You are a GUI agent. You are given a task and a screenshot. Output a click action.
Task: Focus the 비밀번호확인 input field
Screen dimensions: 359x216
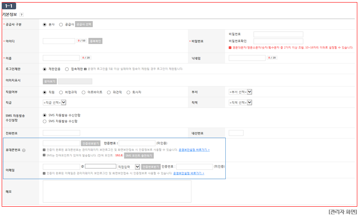(278, 41)
